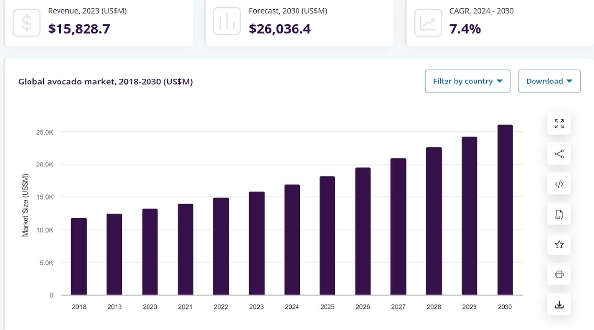Select the 2018 bar in chart
Screen dimensions: 594x330
point(79,256)
